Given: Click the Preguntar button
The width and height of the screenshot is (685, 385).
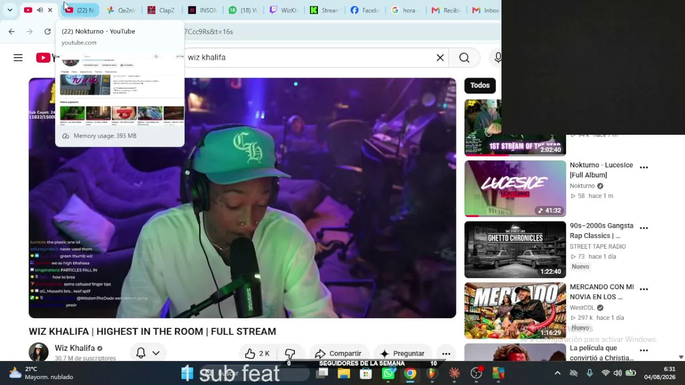Looking at the screenshot, I should [x=402, y=353].
